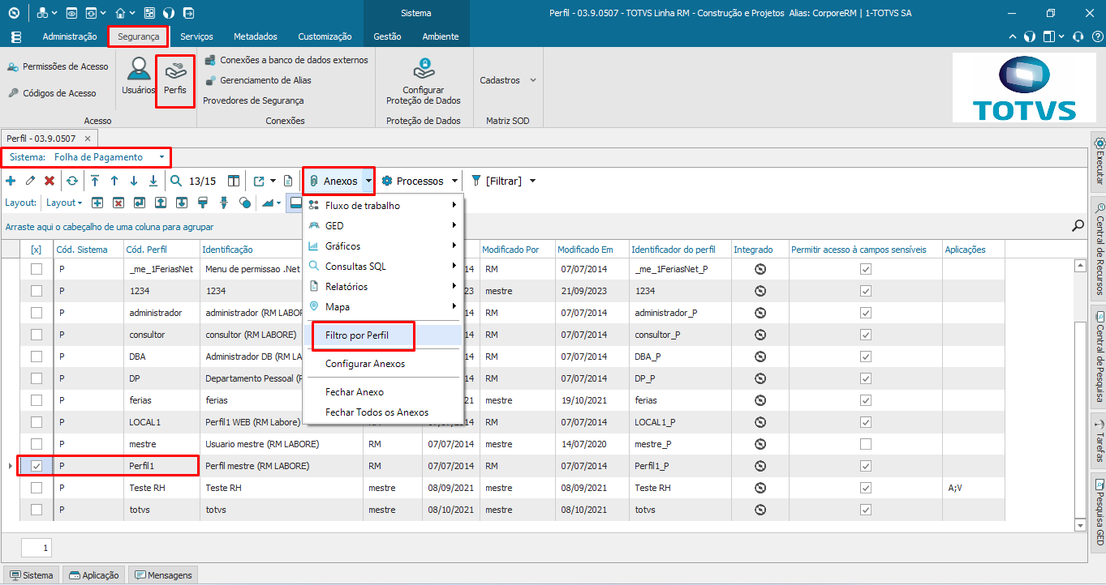This screenshot has height=585, width=1106.
Task: Go to the next record down arrow
Action: 134,181
